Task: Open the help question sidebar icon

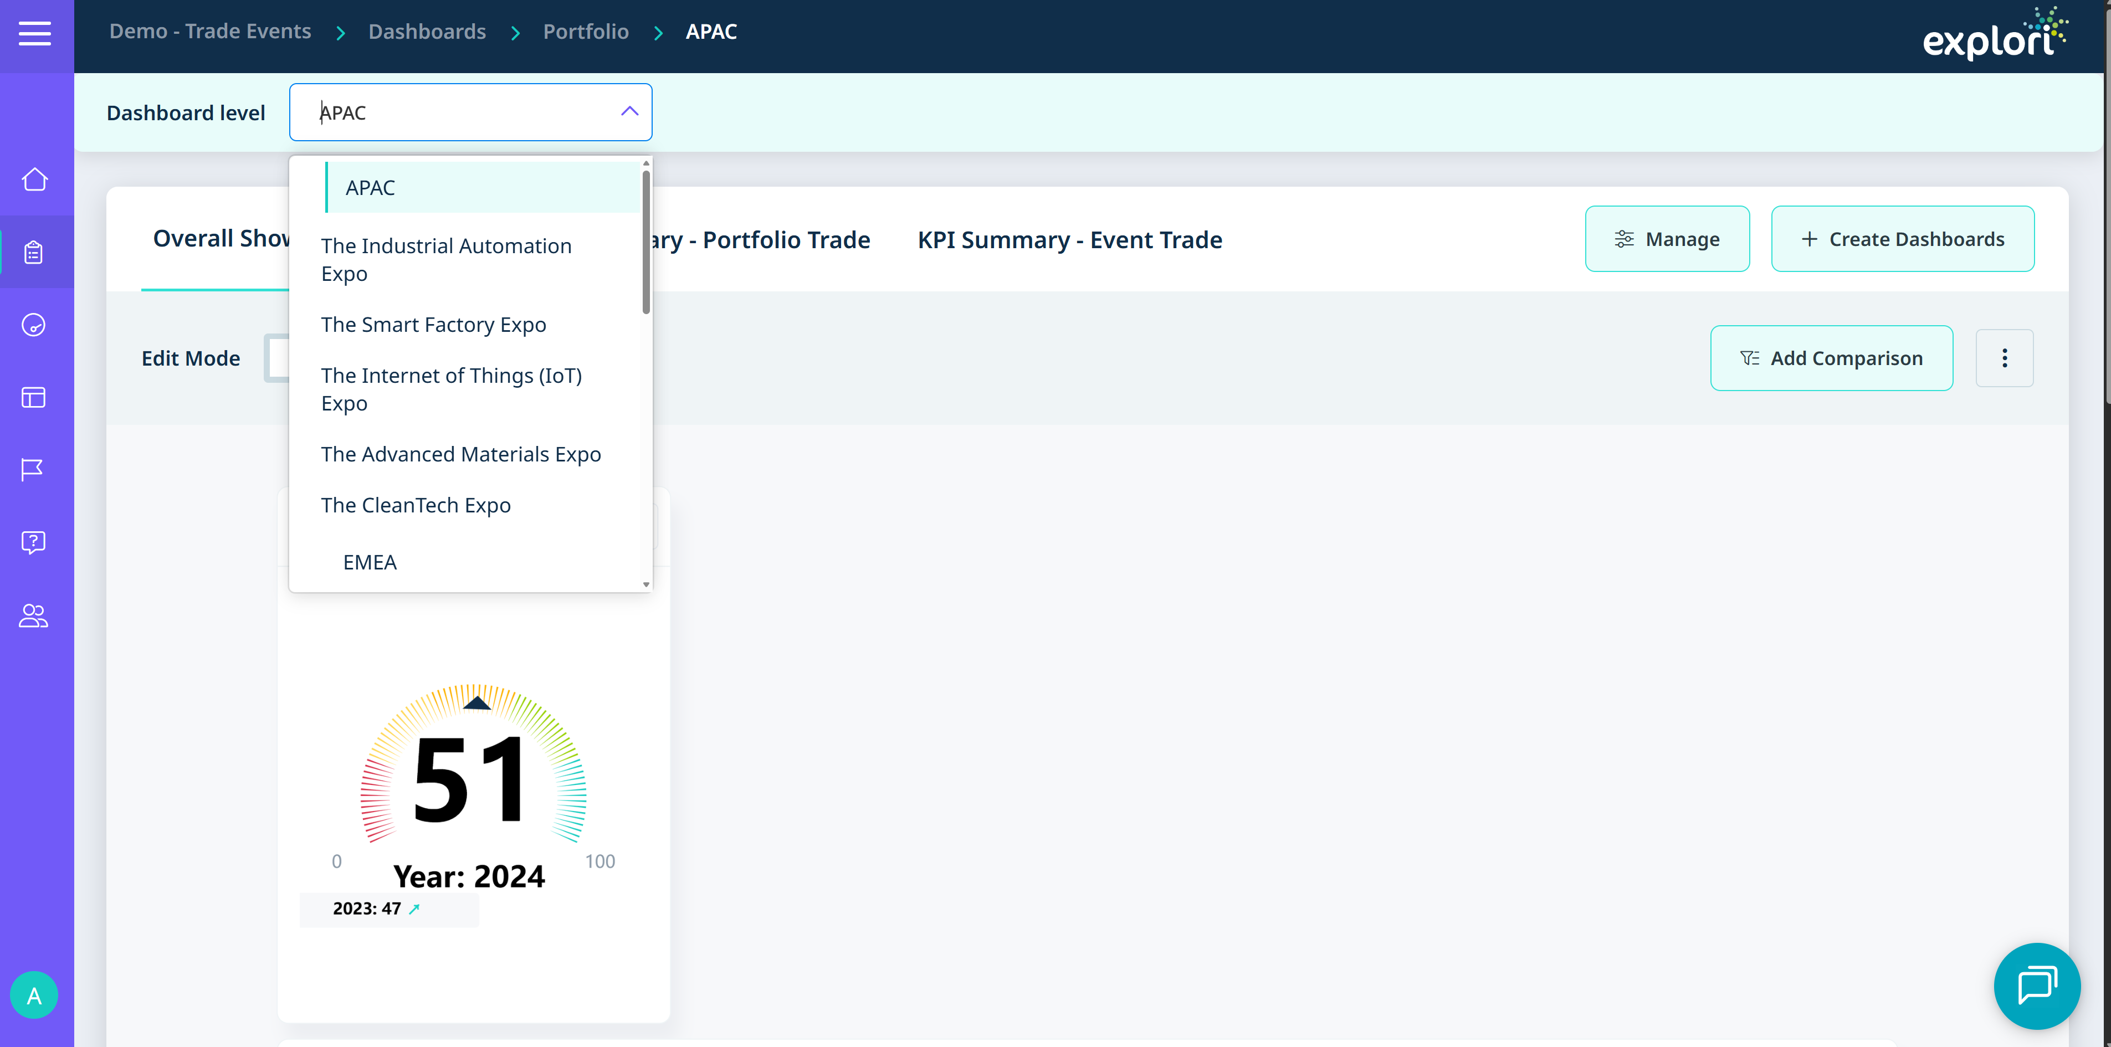Action: pyautogui.click(x=34, y=542)
